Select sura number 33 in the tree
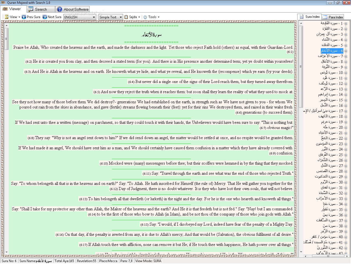The width and height of the screenshot is (351, 264). [330, 199]
